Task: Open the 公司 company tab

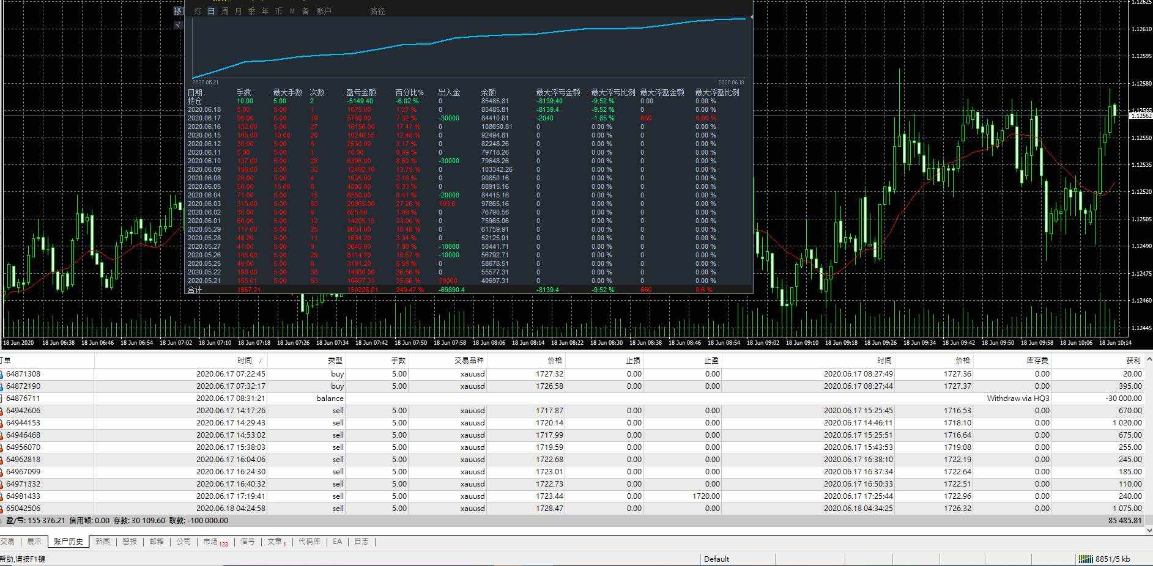Action: pos(183,542)
